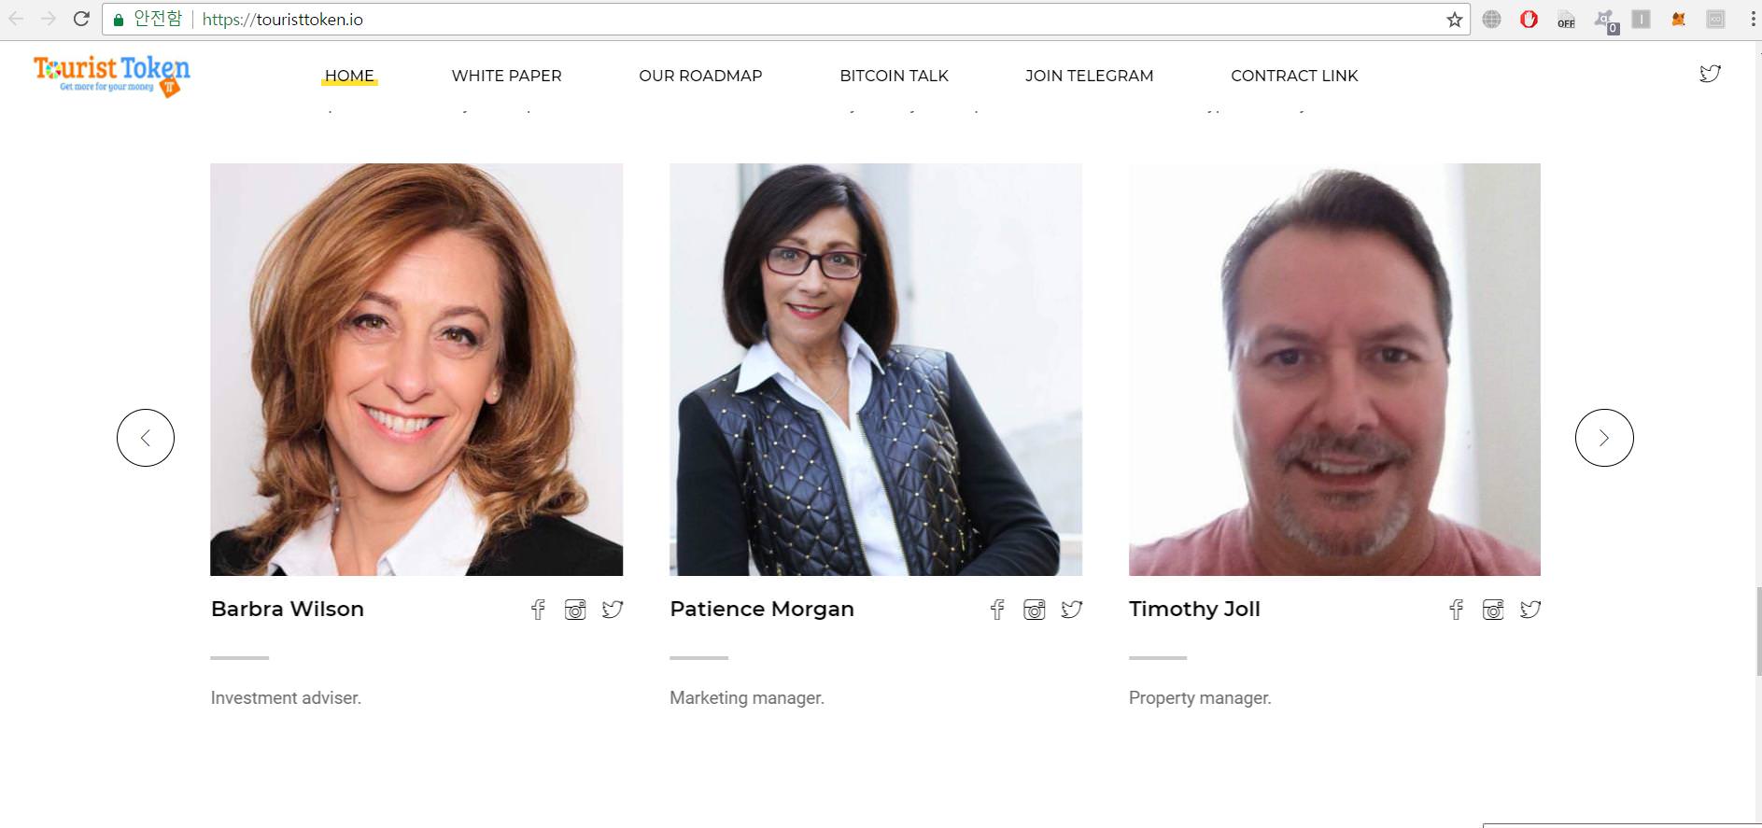
Task: Reload the page with refresh button
Action: pos(81,19)
